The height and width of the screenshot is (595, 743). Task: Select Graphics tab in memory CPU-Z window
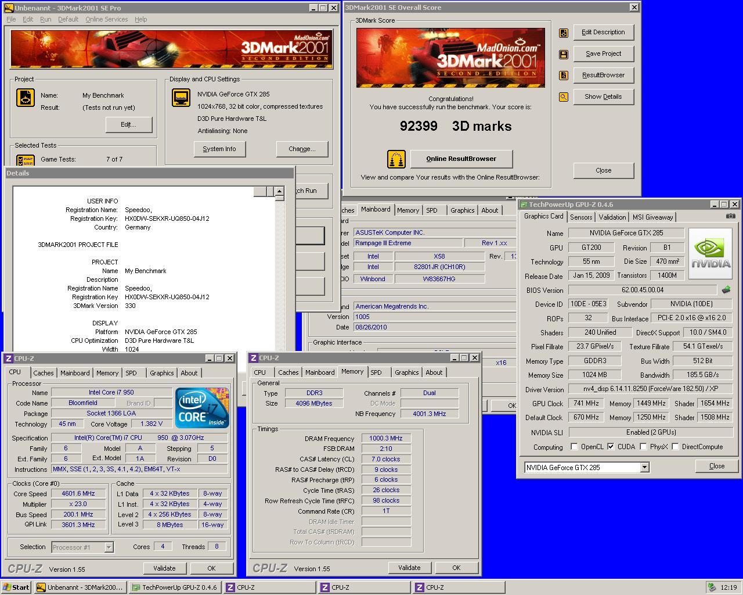pos(406,372)
